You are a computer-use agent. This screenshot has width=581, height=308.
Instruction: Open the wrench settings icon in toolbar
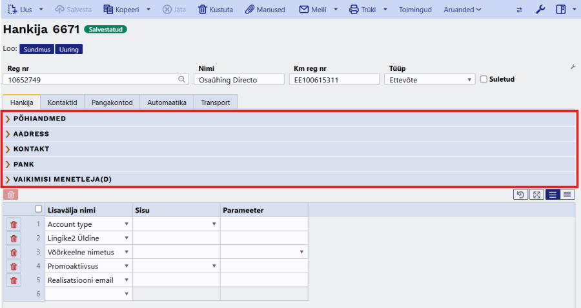[540, 10]
